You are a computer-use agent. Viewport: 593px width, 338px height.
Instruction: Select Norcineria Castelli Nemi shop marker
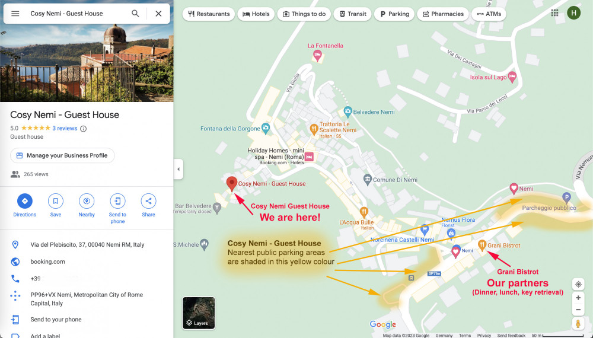425,229
